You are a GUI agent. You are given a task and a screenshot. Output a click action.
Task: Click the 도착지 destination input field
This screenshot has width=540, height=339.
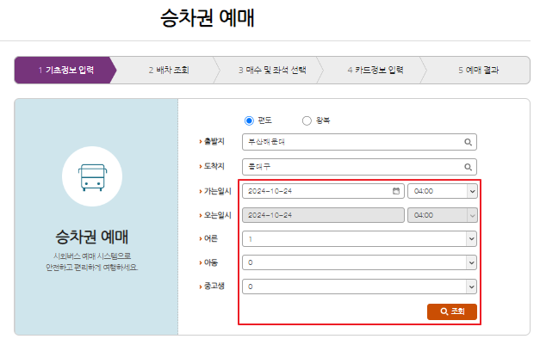(359, 167)
